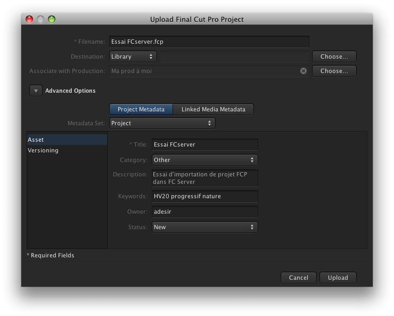Click into the Keywords field

coord(205,196)
